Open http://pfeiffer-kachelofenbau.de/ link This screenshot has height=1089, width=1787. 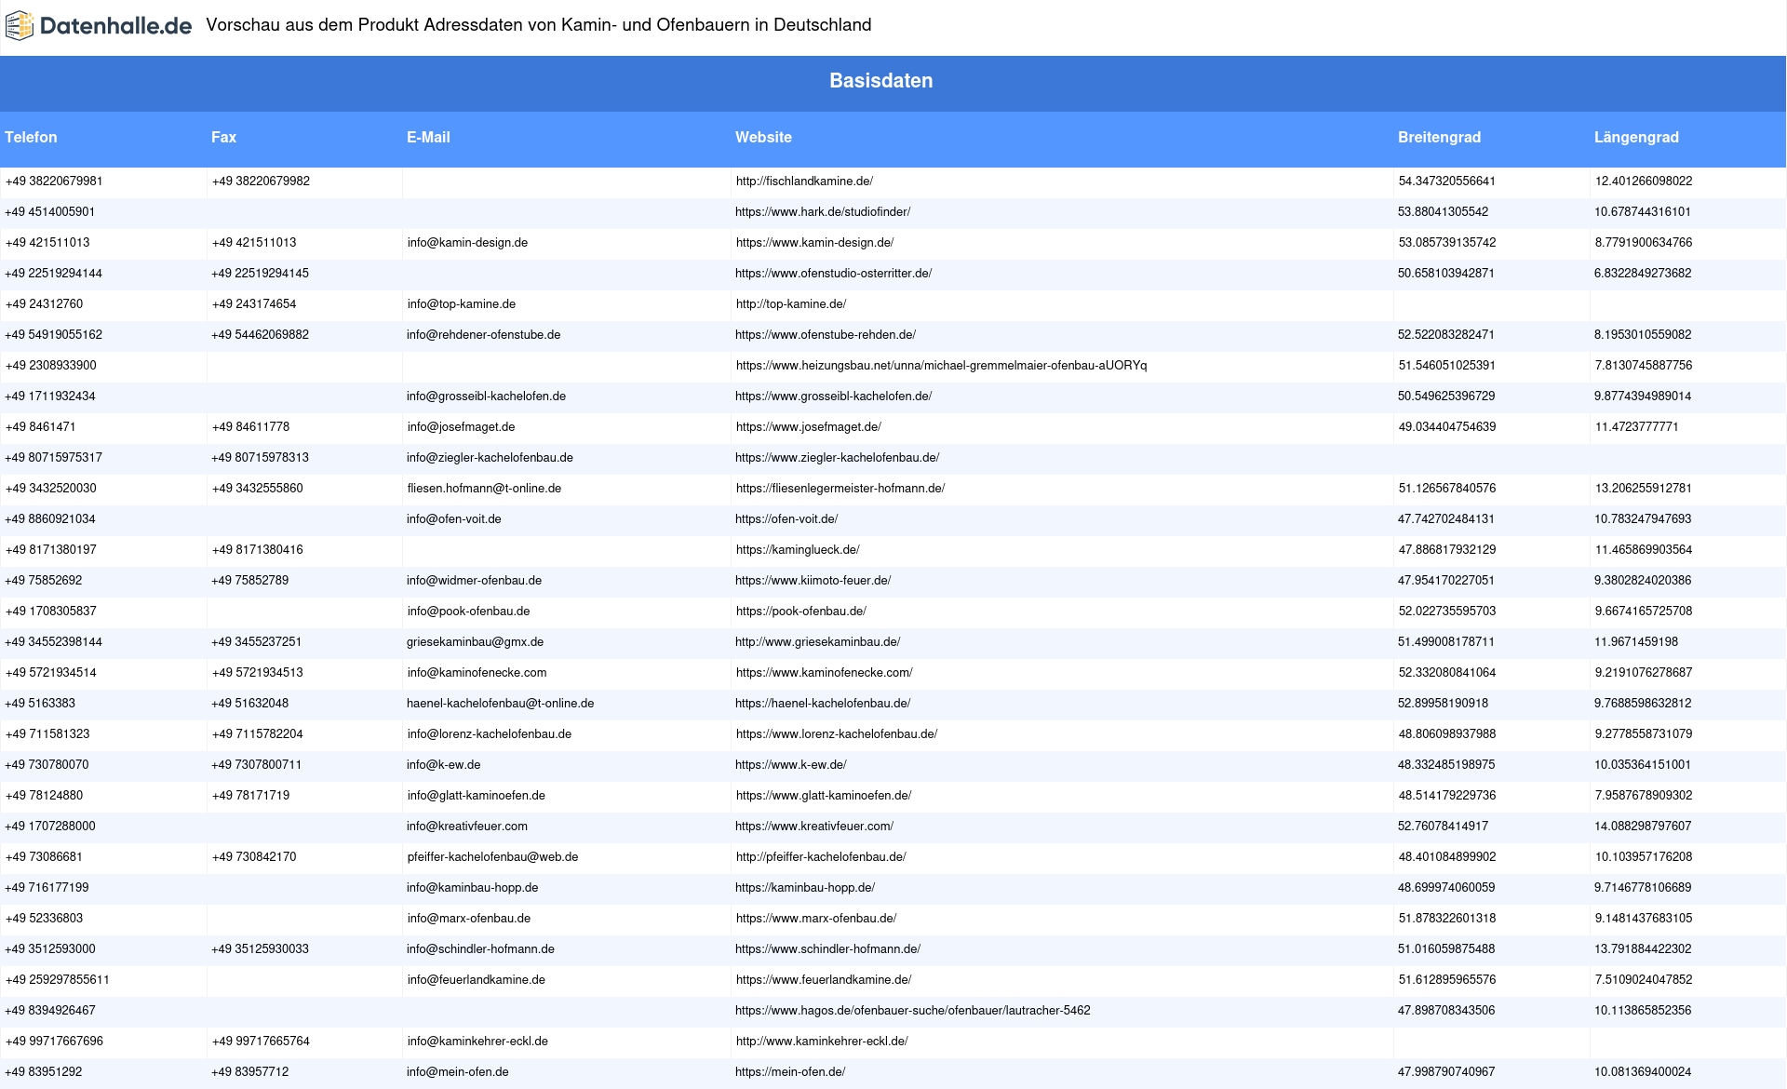[820, 857]
